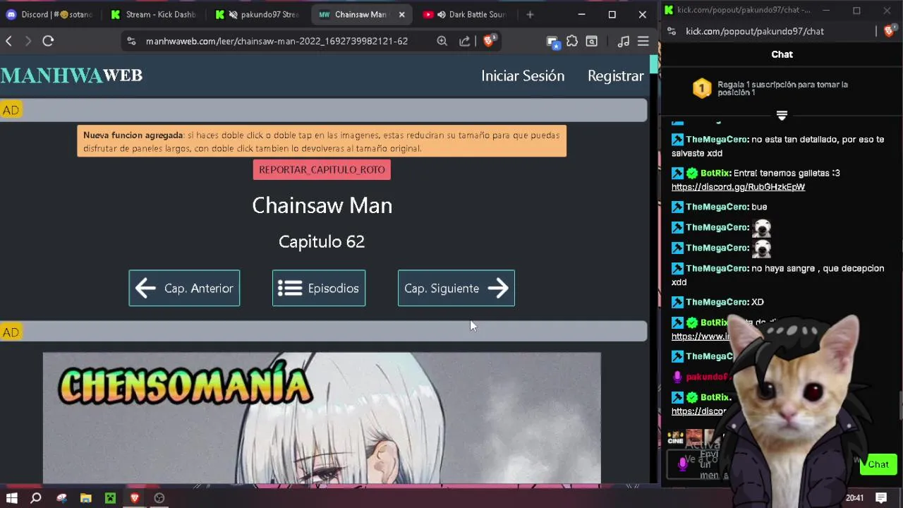Click TheMegaCero username in 'bue' message
The height and width of the screenshot is (508, 903).
pyautogui.click(x=717, y=207)
